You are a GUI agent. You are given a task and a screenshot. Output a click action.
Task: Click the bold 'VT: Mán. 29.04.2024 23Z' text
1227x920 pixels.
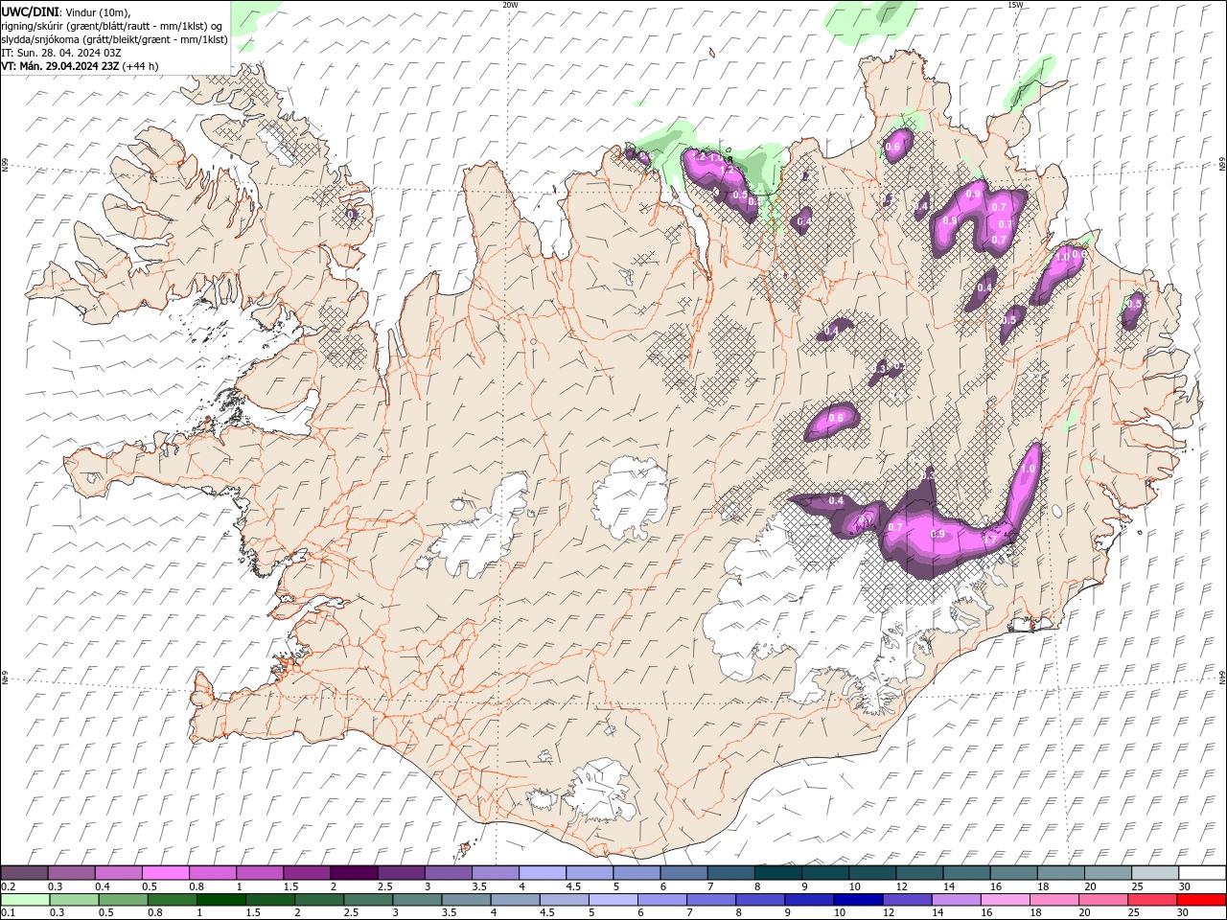(x=59, y=66)
